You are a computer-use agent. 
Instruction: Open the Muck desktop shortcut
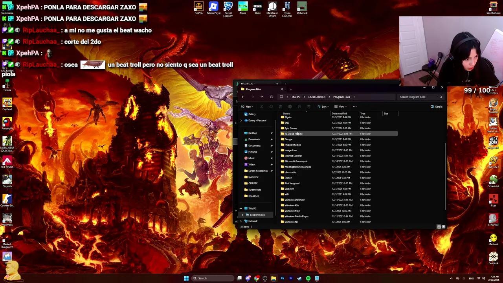pos(243,8)
